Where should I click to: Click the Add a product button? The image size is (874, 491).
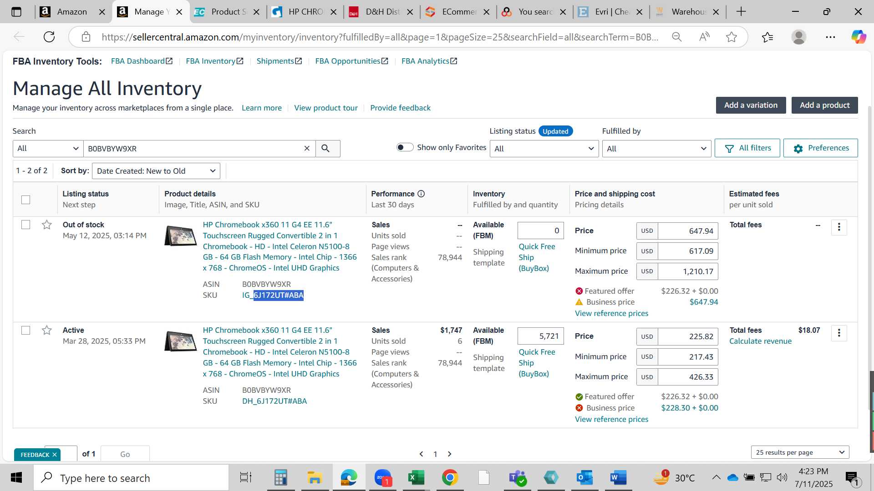coord(825,105)
